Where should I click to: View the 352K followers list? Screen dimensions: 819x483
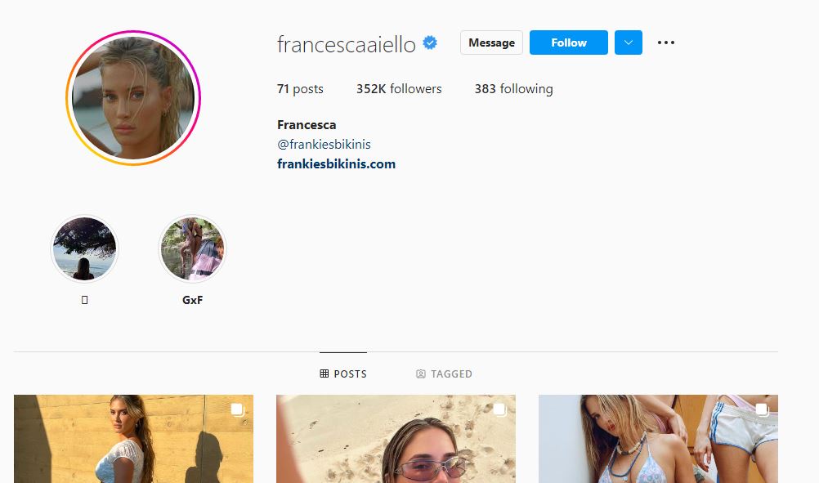pos(399,89)
